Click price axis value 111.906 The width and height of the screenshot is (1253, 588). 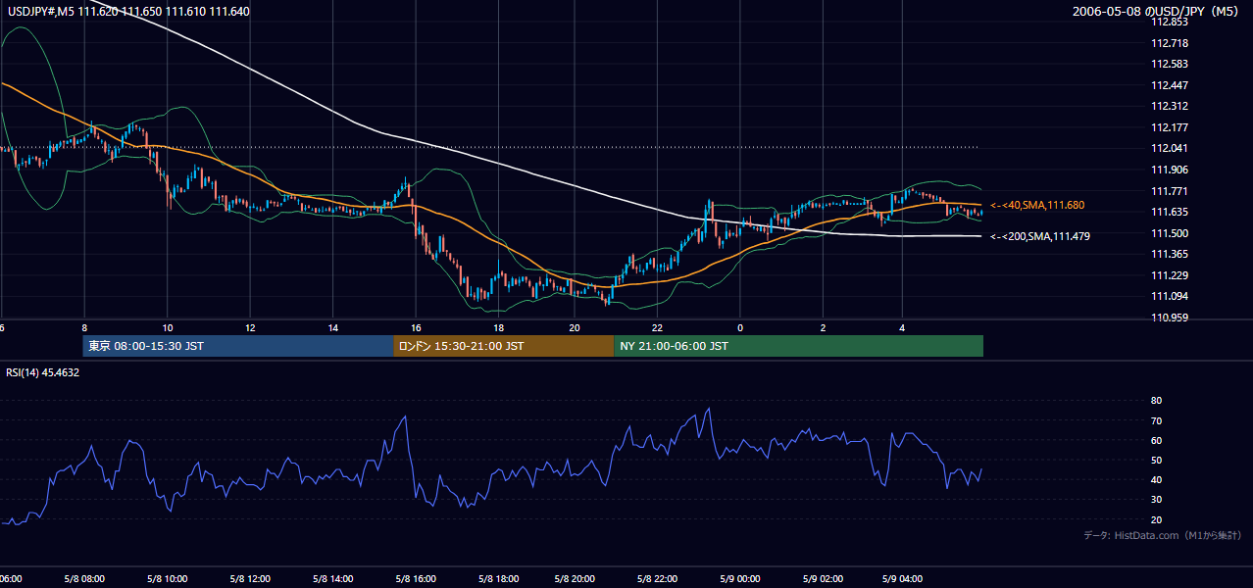point(1169,170)
